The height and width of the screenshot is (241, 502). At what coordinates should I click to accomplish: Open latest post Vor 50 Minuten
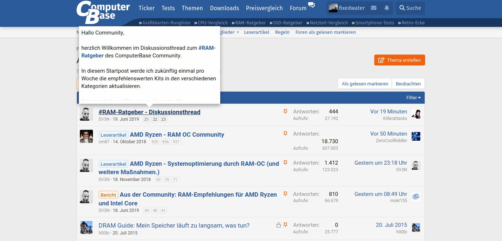coord(388,134)
